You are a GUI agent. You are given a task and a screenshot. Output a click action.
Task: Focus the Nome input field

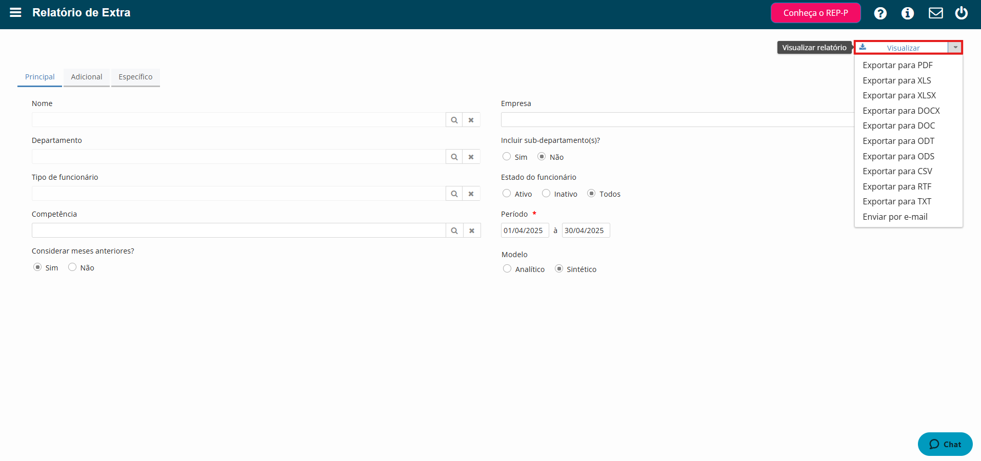[238, 120]
